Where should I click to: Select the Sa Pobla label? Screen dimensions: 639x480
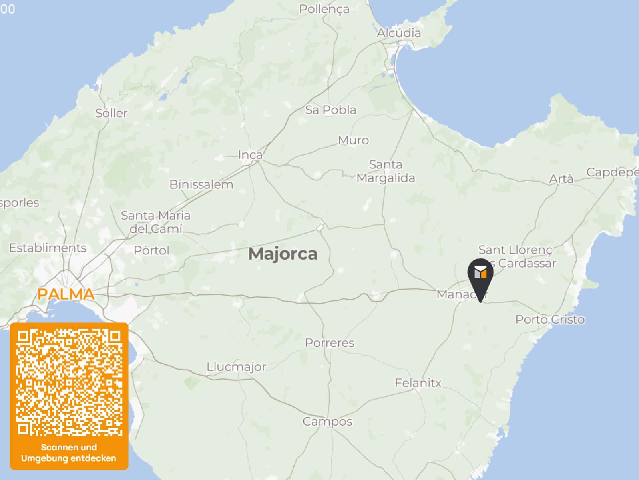coord(330,110)
